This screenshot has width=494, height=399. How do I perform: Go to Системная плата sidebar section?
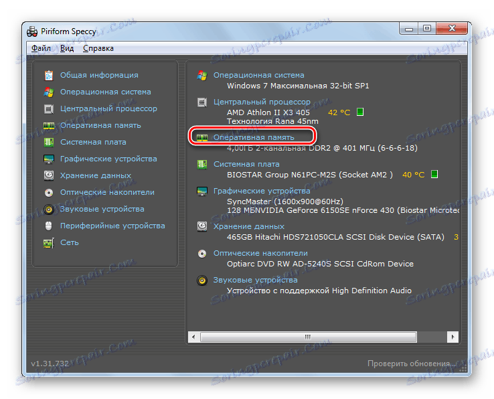click(x=93, y=142)
